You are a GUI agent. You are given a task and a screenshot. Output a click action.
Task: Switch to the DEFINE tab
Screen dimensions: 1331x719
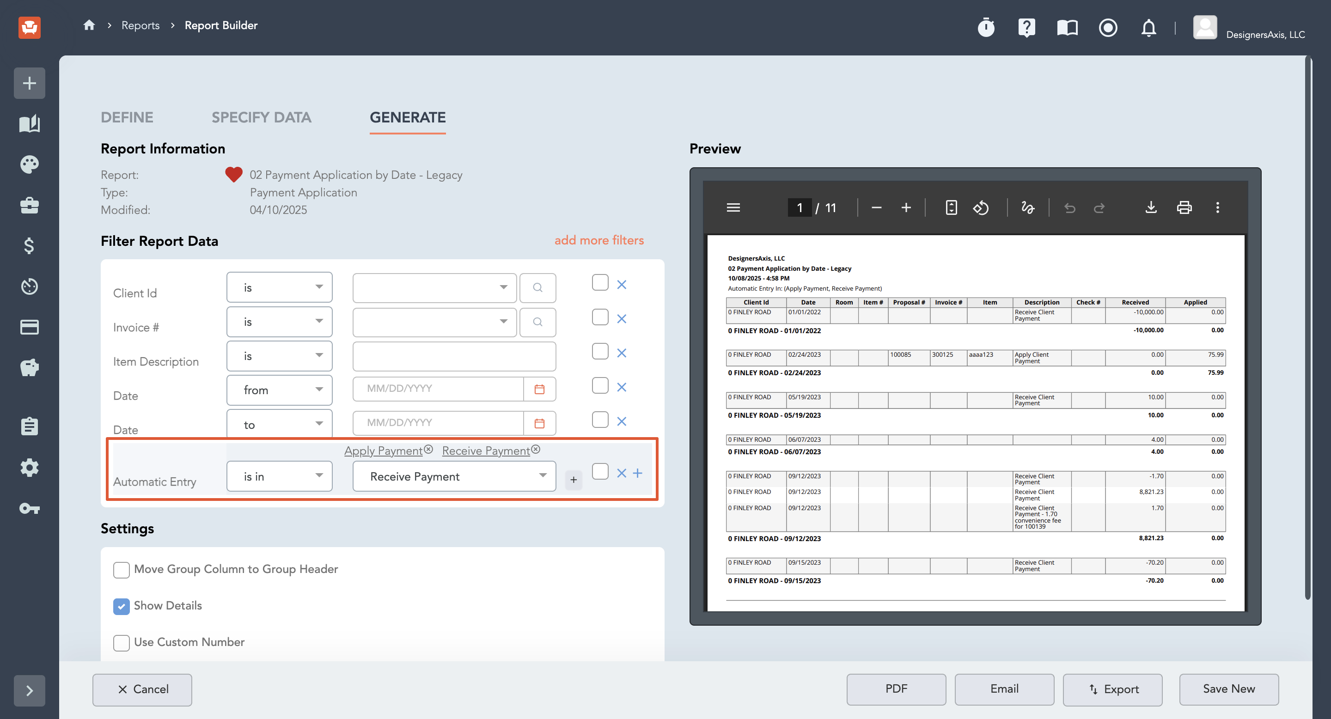click(x=127, y=117)
